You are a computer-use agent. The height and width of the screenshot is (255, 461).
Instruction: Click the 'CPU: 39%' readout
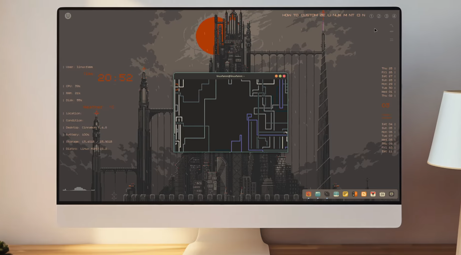71,86
